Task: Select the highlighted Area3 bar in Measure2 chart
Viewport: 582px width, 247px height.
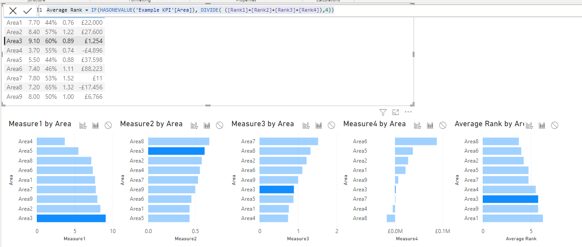Action: pyautogui.click(x=176, y=151)
